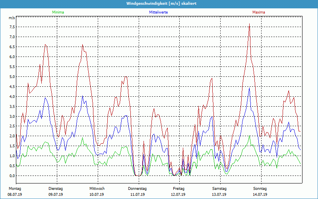Click the date 09.07.19
318x199 pixels.
[56, 195]
